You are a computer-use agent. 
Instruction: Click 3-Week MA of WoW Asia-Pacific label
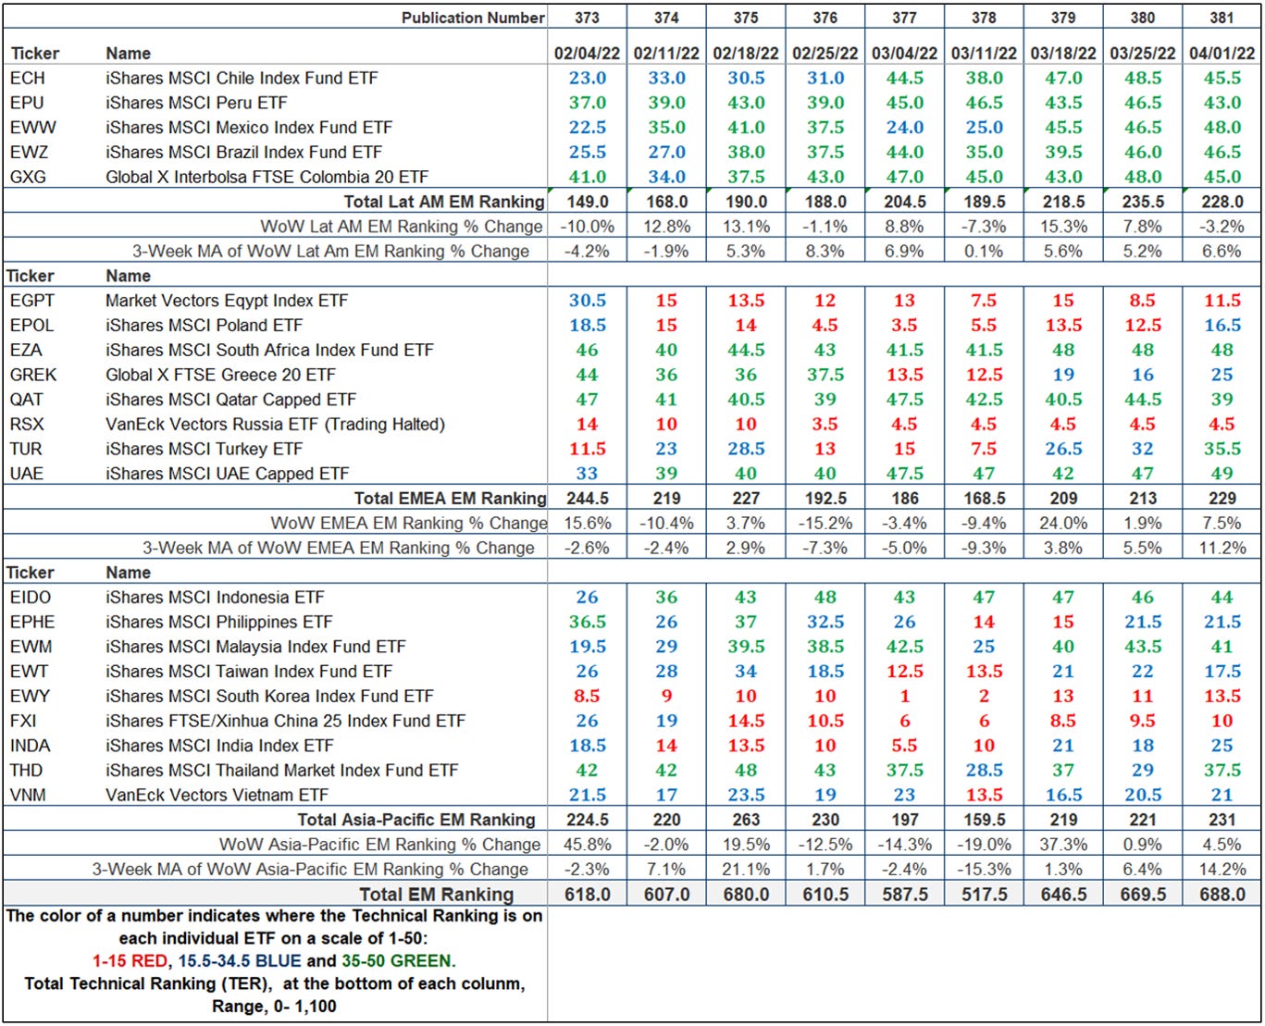pos(310,870)
